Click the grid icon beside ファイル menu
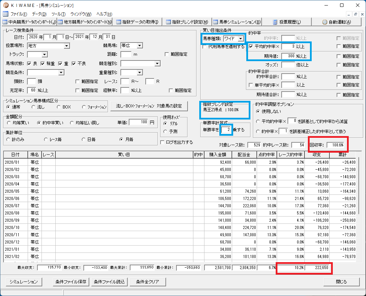The height and width of the screenshot is (296, 366). pyautogui.click(x=6, y=14)
